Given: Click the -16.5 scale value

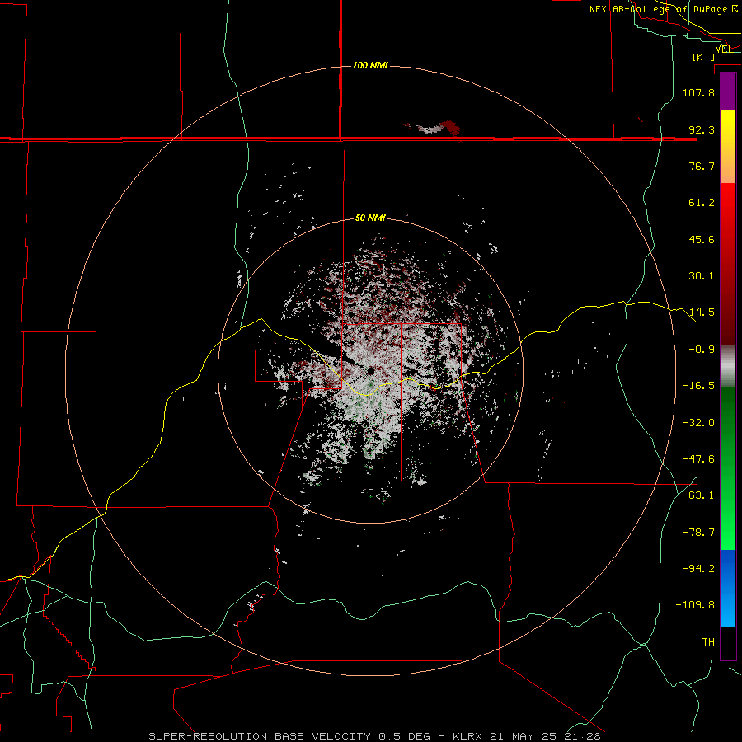Looking at the screenshot, I should point(698,386).
